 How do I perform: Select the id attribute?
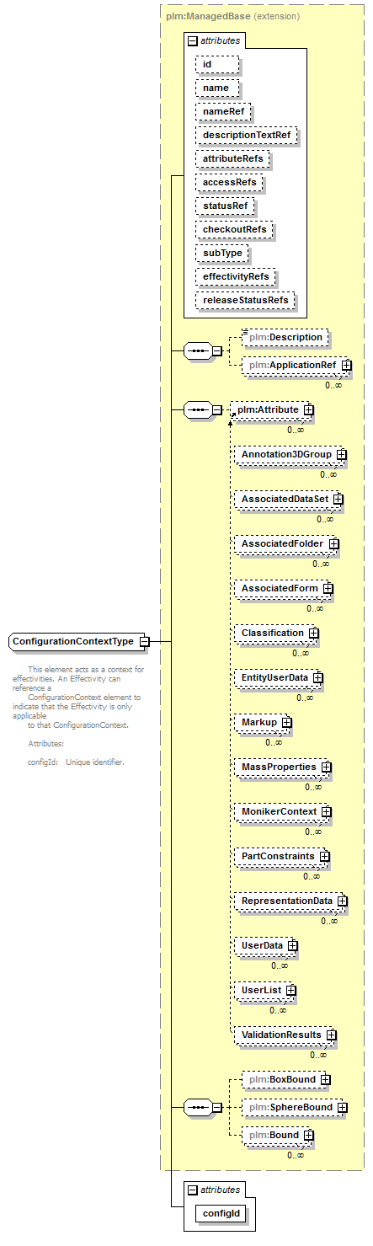point(217,64)
